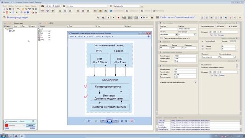Open Запись menu in photo viewer

point(99,37)
